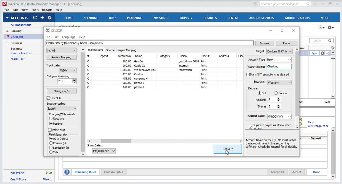Open the Encoding Western dropdown
Image resolution: width=342 pixels, height=184 pixels.
(279, 82)
